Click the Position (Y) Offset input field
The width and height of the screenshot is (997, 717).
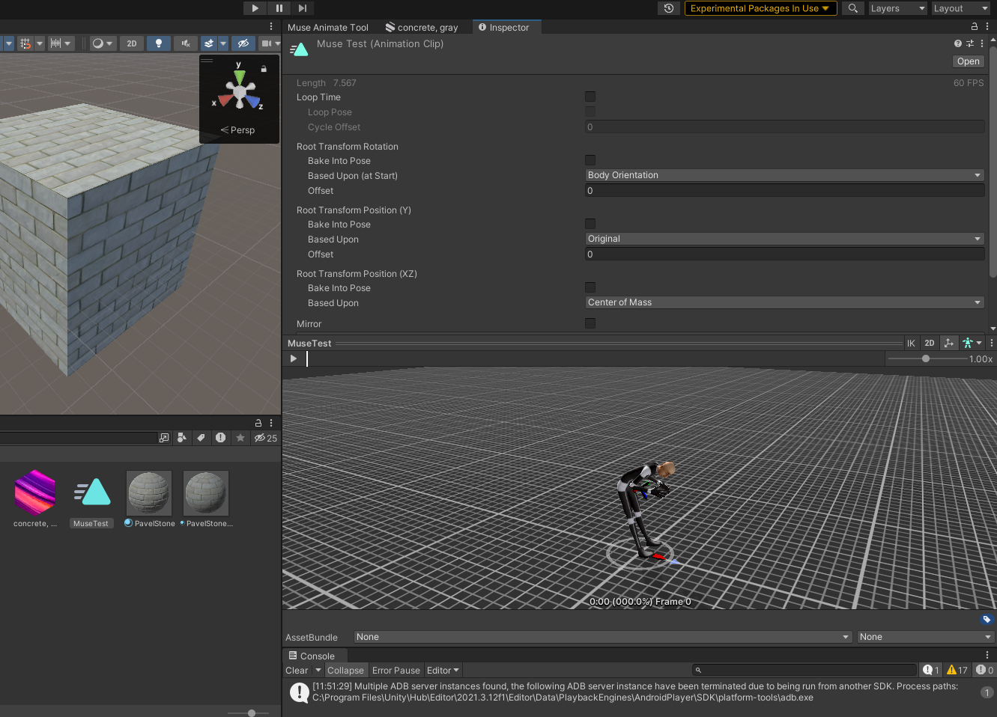pyautogui.click(x=784, y=254)
